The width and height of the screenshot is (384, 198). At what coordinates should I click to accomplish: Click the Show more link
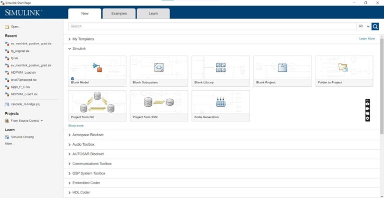point(75,126)
